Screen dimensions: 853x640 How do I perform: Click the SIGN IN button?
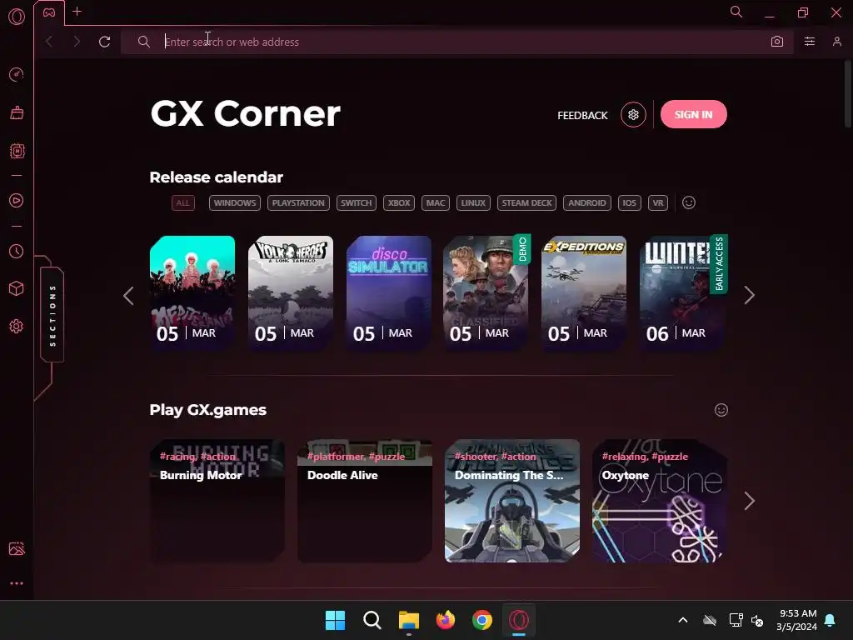[x=694, y=114]
